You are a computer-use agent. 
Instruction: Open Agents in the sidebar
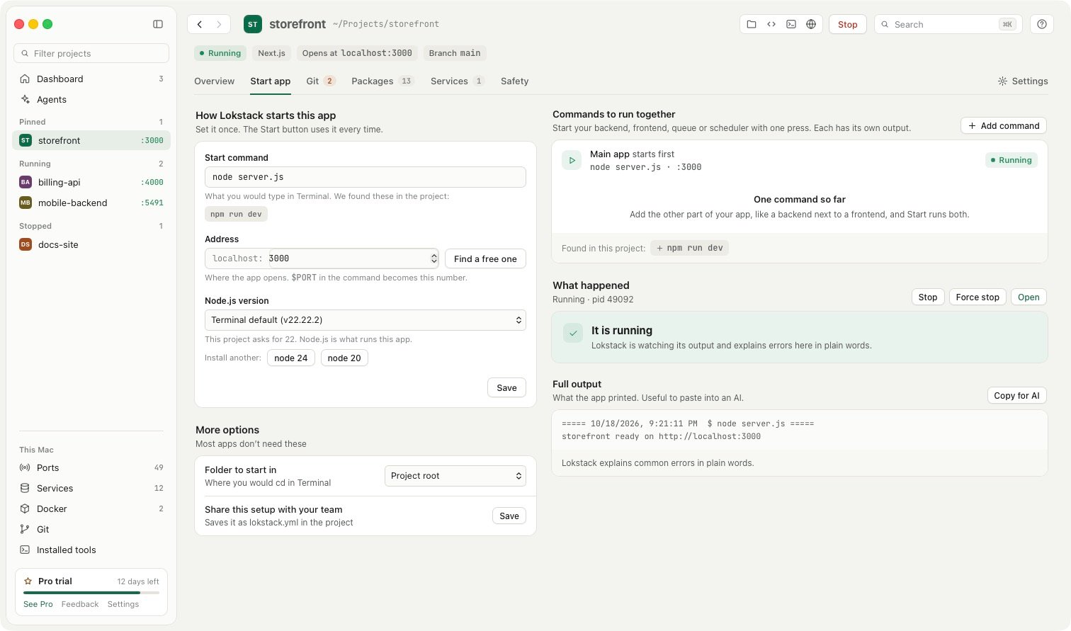[91, 99]
